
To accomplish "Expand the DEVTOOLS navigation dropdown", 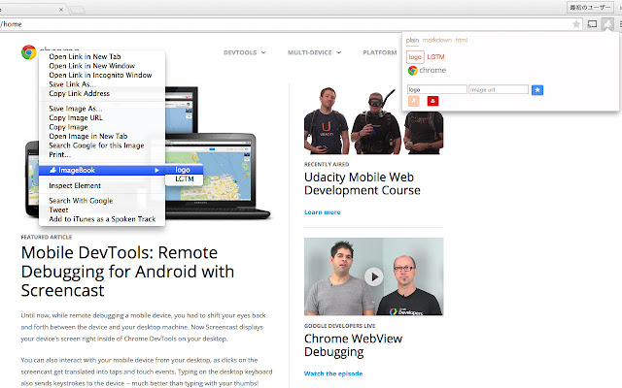I will point(244,52).
